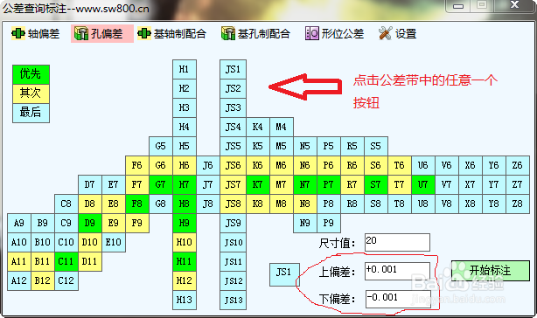Click tolerance zone X7
The width and height of the screenshot is (537, 318).
471,184
